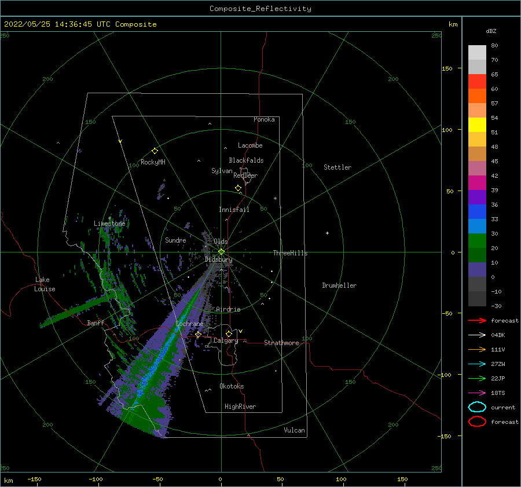Viewport: 521px width, 487px height.
Task: Click the green 22JP arrow in legend
Action: point(477,378)
